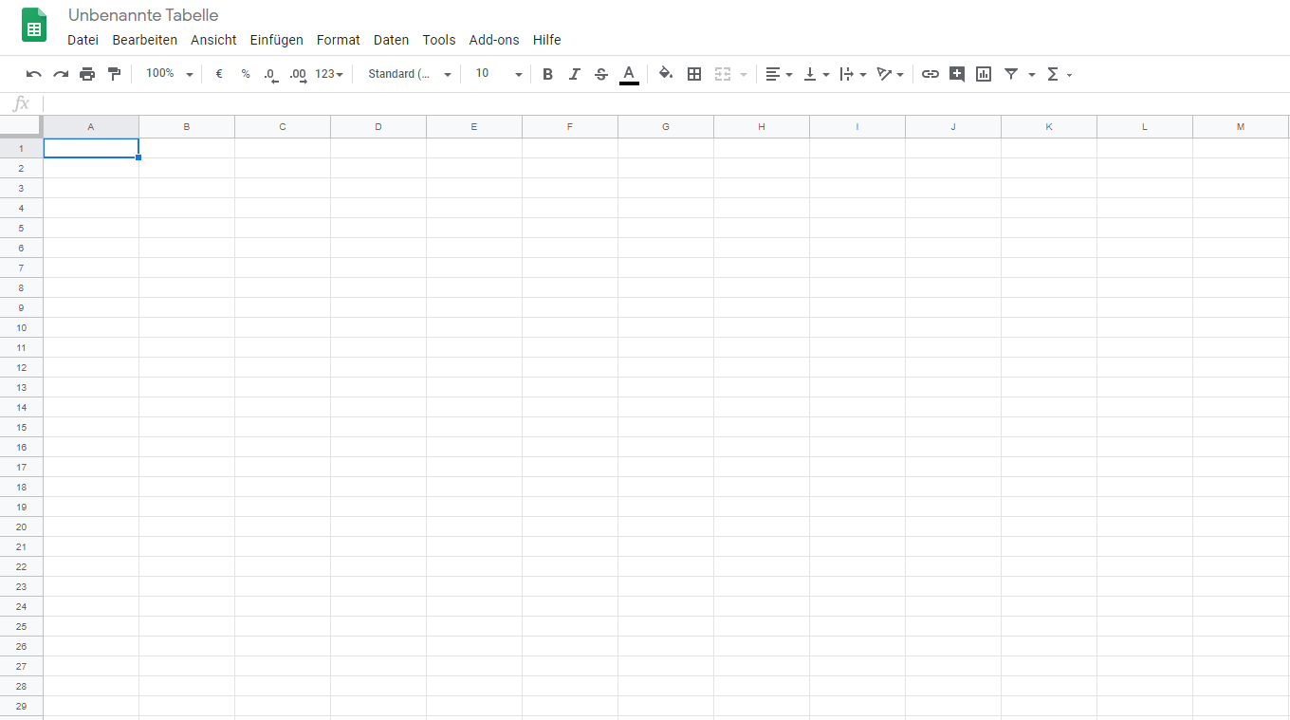Rename the Unbenannte Tabelle title

tap(143, 15)
